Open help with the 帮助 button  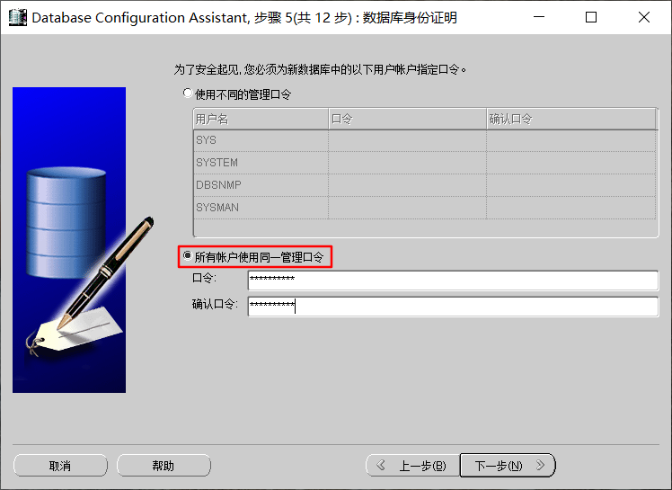pos(164,466)
